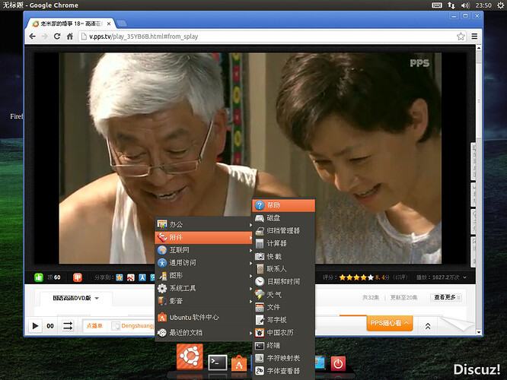The image size is (507, 380).
Task: Open the Chrome customize menu
Action: coord(474,36)
